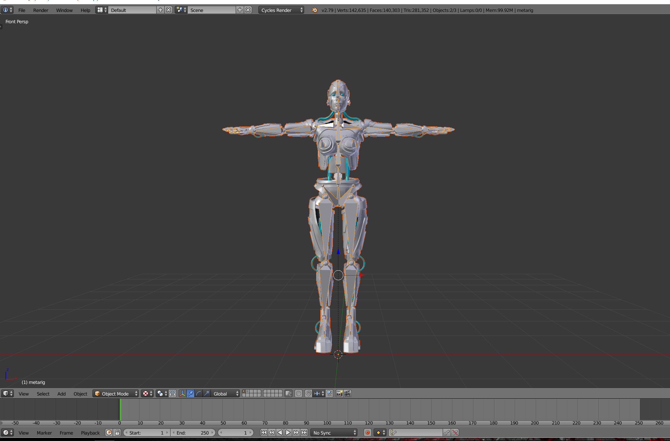Click the Blender logo in the info header
Image resolution: width=670 pixels, height=441 pixels.
[x=314, y=10]
